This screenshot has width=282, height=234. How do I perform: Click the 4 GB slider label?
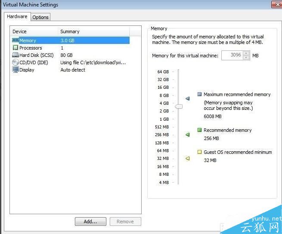coord(164,103)
